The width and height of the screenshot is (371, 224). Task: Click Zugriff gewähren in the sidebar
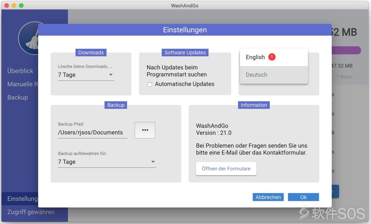pyautogui.click(x=31, y=212)
